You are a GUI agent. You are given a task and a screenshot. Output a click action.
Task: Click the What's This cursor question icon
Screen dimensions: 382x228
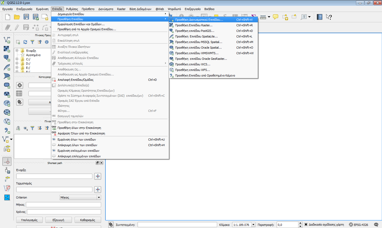point(329,17)
